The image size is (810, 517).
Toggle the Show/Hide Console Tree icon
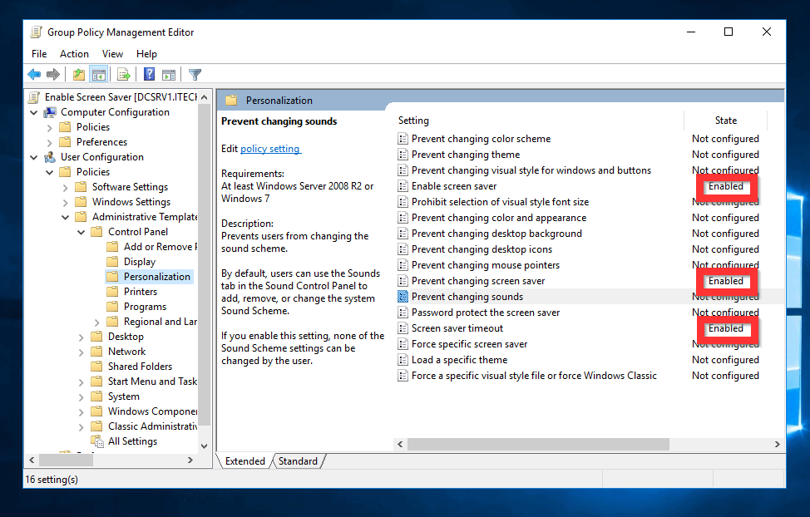(x=98, y=74)
